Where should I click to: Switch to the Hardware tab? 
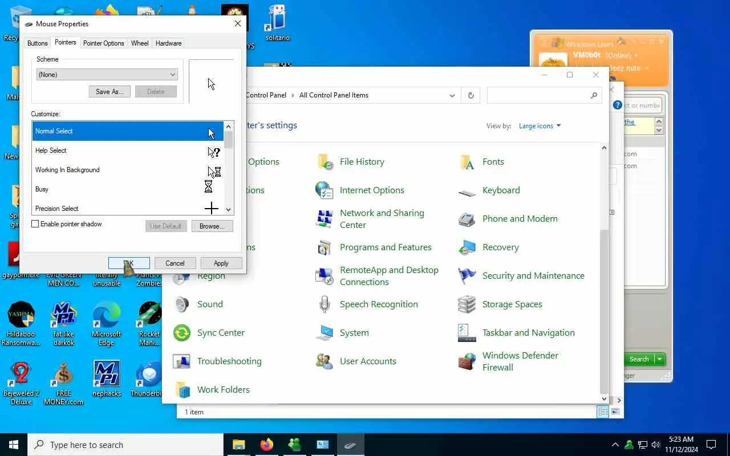click(169, 43)
